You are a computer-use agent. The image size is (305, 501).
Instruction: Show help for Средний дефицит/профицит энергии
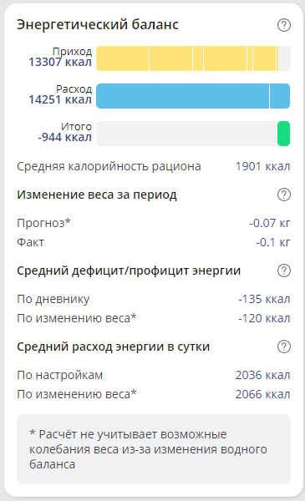pyautogui.click(x=283, y=271)
